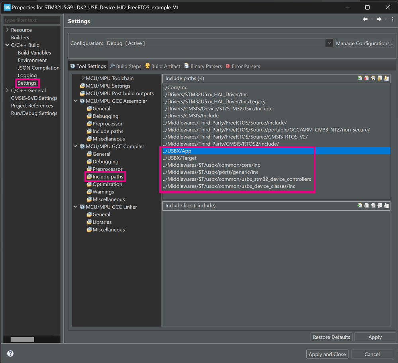Click the type filter text field

(32, 20)
